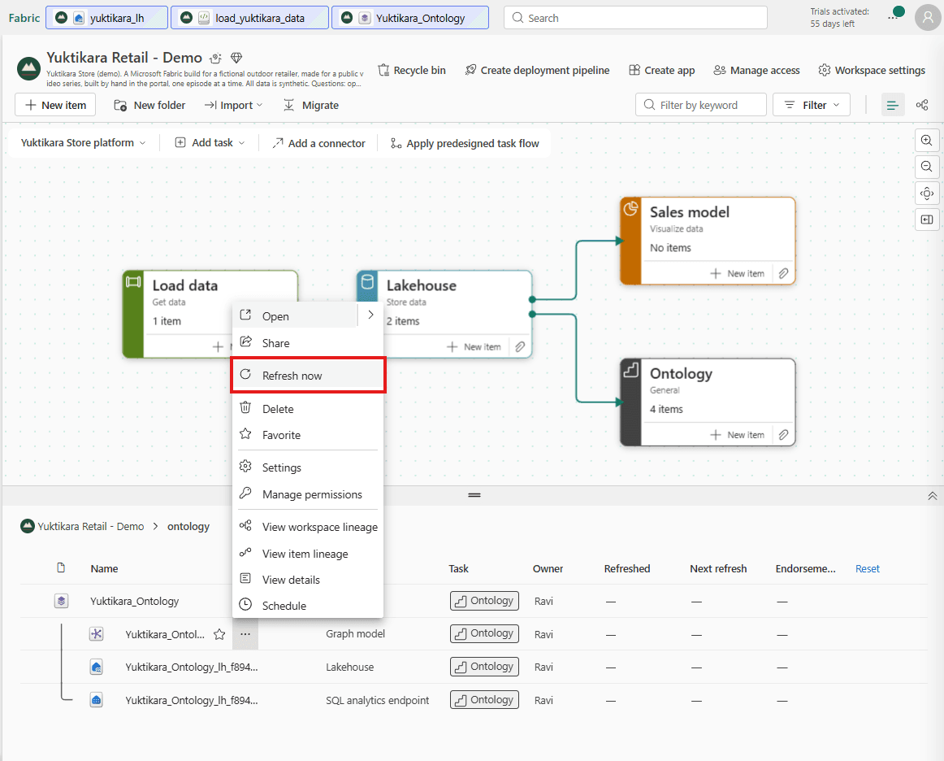The height and width of the screenshot is (761, 944).
Task: Click the New item button
Action: 55,106
